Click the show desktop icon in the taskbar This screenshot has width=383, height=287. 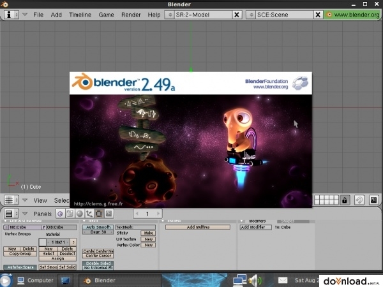pyautogui.click(x=65, y=281)
